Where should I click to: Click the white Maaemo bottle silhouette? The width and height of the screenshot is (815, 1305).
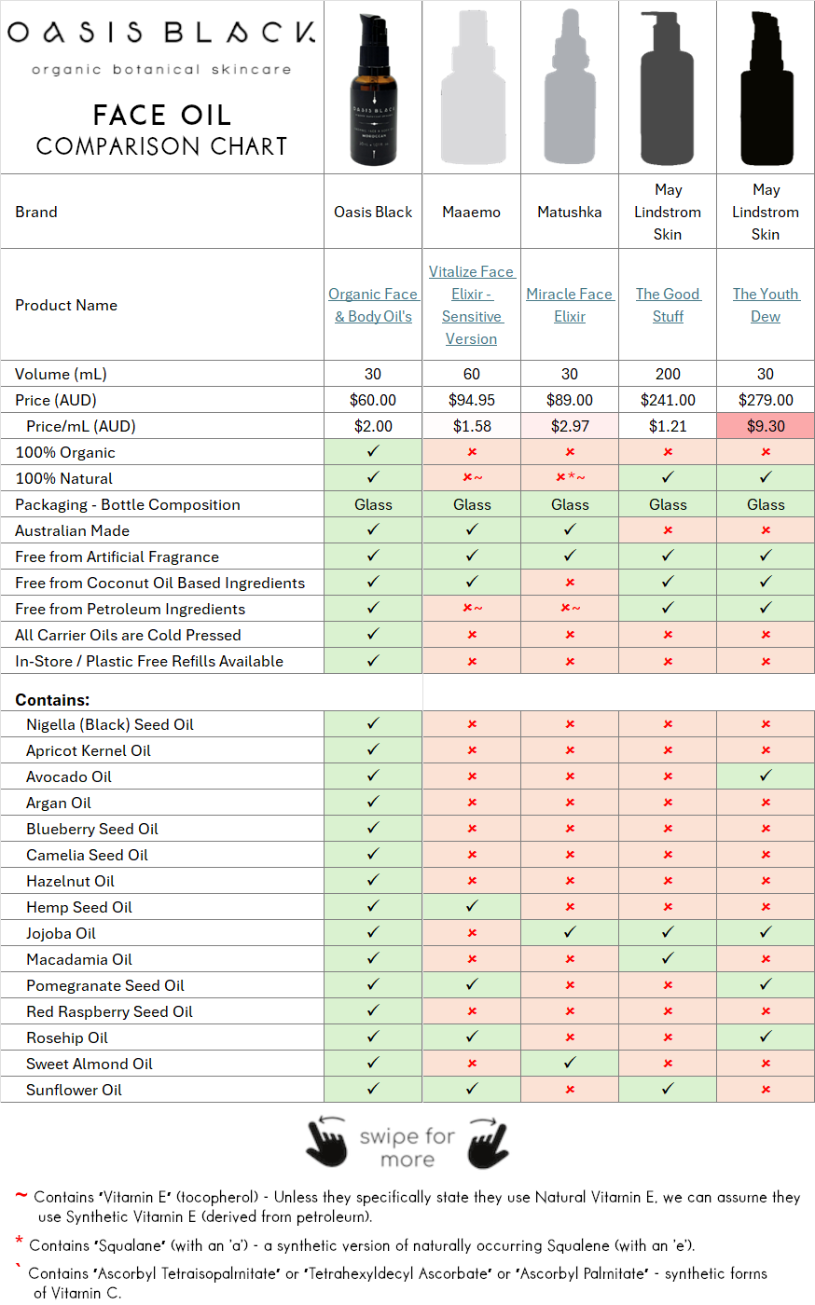(x=472, y=89)
